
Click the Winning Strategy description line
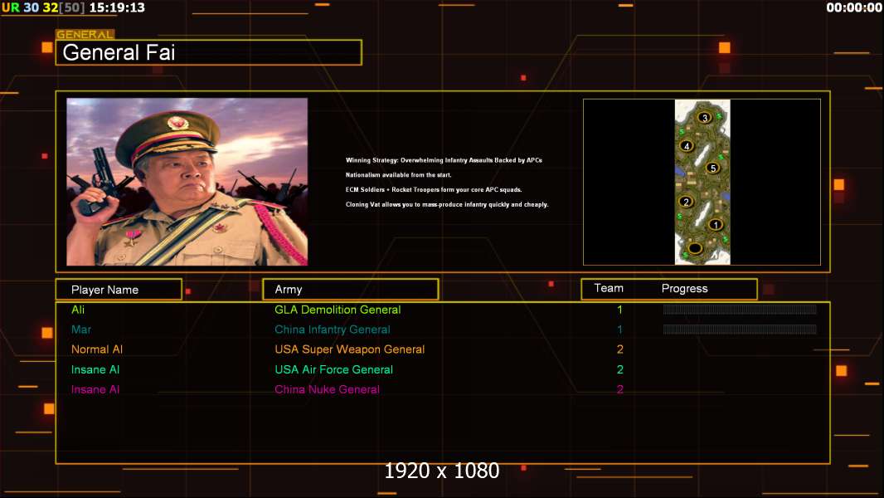pyautogui.click(x=444, y=160)
